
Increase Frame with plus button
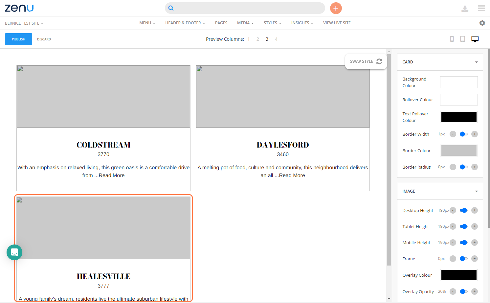click(475, 259)
